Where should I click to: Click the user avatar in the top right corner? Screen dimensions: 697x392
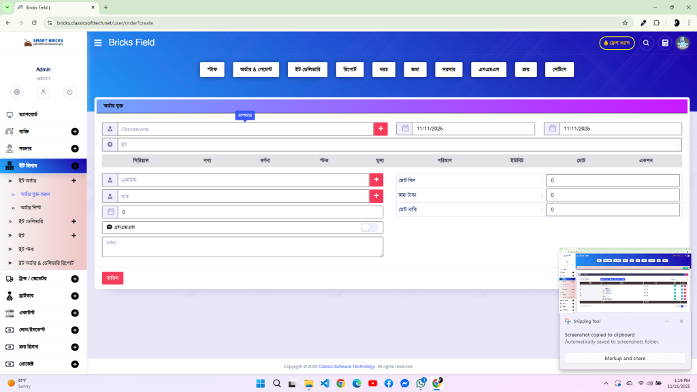[681, 42]
